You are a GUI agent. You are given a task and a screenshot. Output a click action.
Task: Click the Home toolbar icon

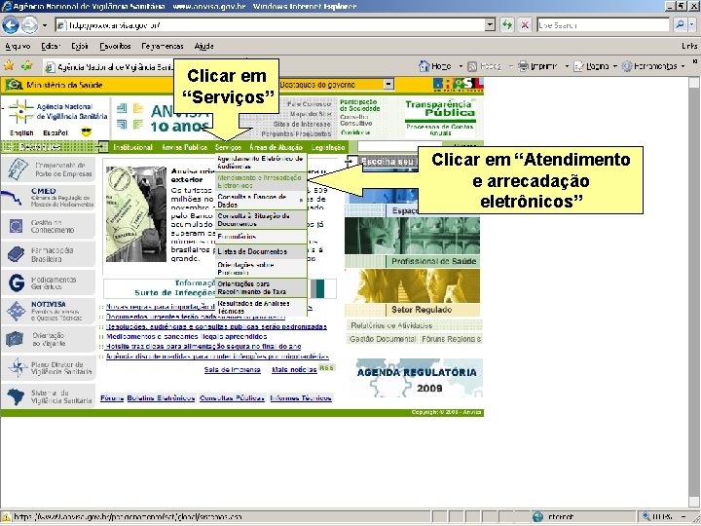(424, 66)
